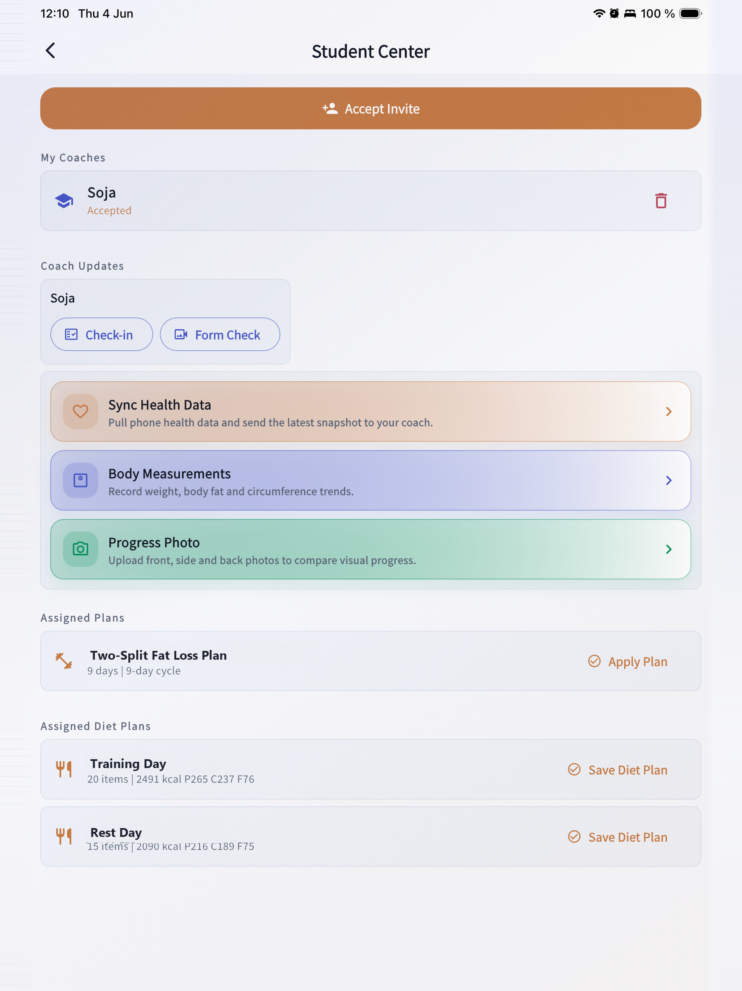Click 'Pull phone health data' description text
742x991 pixels.
coord(270,423)
